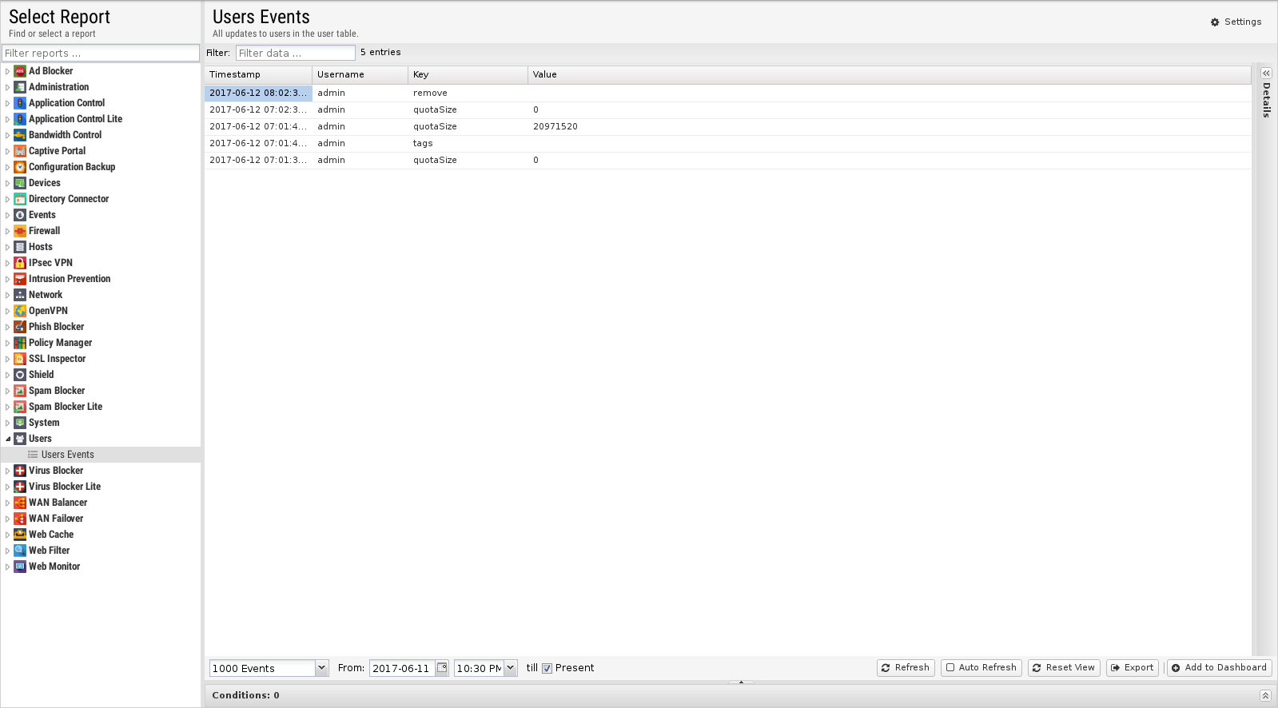Expand the Conditions panel
Image resolution: width=1278 pixels, height=708 pixels.
[x=1265, y=695]
